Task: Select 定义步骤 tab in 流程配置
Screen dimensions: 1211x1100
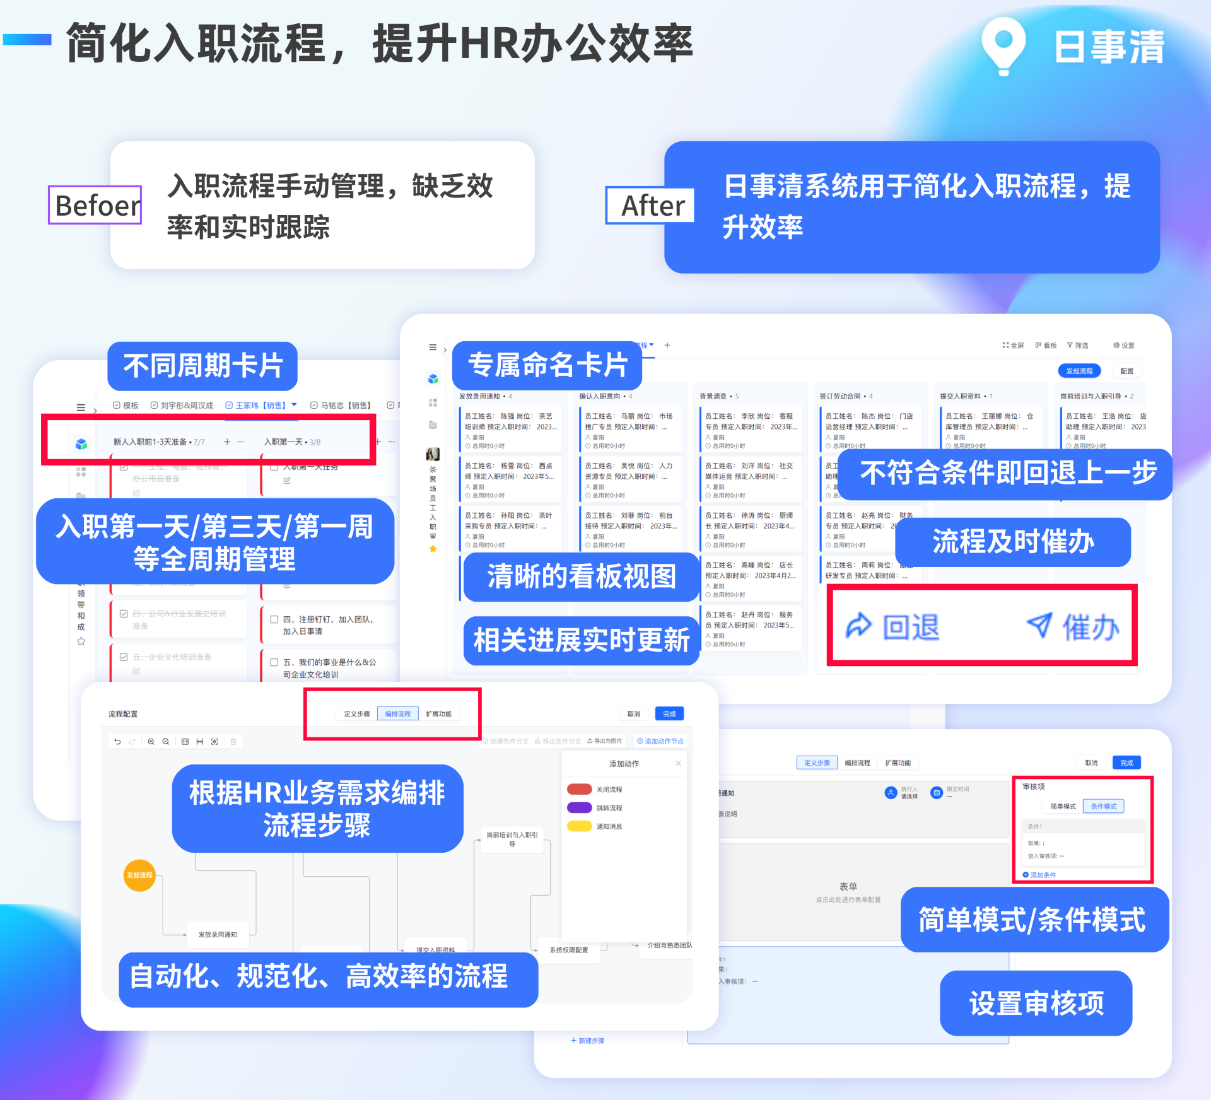Action: point(357,714)
